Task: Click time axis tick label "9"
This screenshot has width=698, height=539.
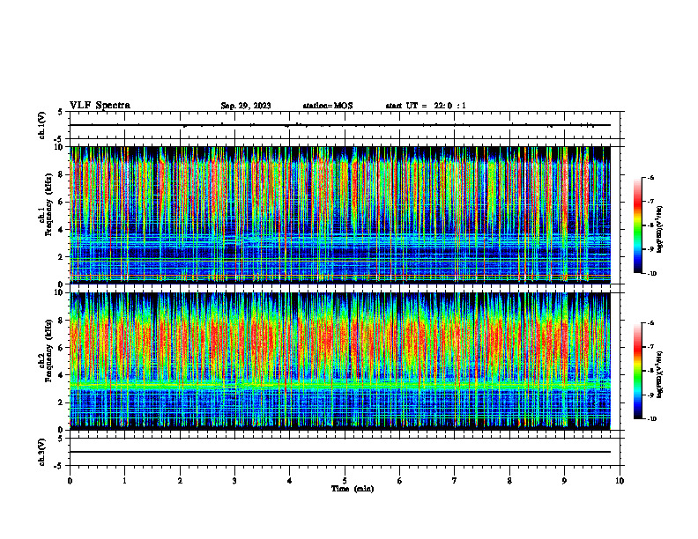Action: pos(564,481)
